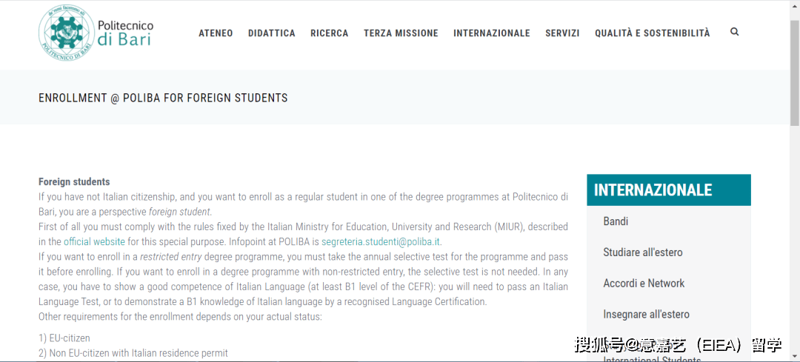
Task: Open the SERVIZI menu
Action: pos(562,33)
